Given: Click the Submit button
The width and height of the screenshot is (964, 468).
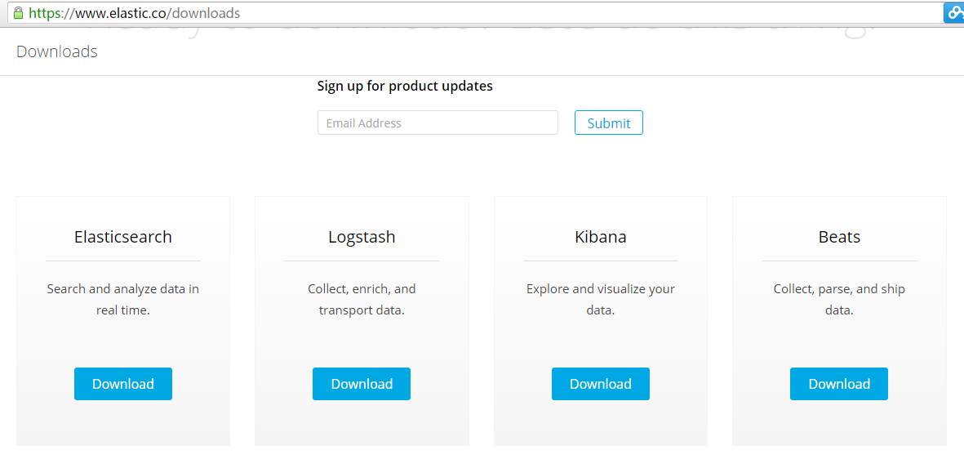Looking at the screenshot, I should coord(609,123).
